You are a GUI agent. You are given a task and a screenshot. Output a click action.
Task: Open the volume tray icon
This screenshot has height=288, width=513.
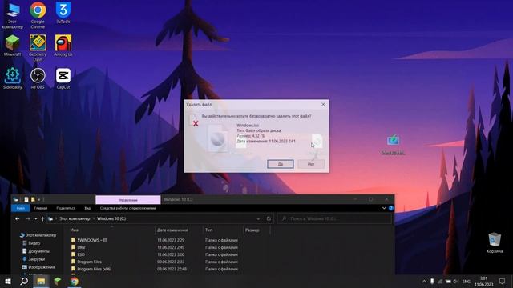click(x=455, y=281)
